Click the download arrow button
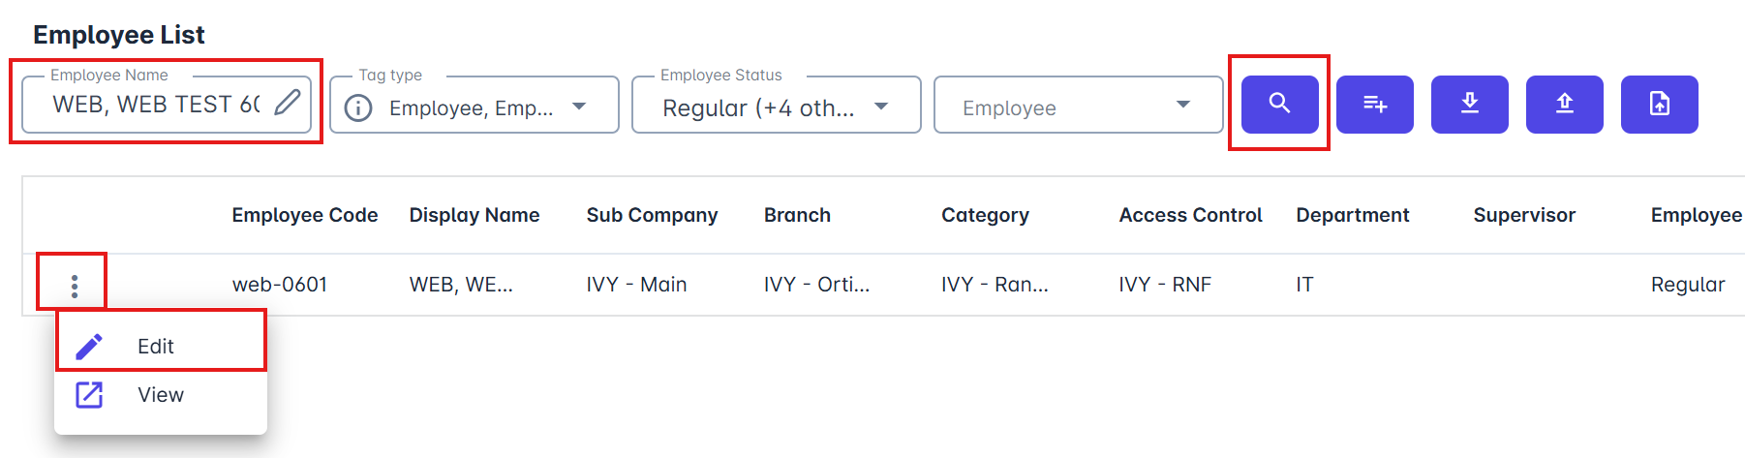Image resolution: width=1745 pixels, height=458 pixels. pos(1469,104)
